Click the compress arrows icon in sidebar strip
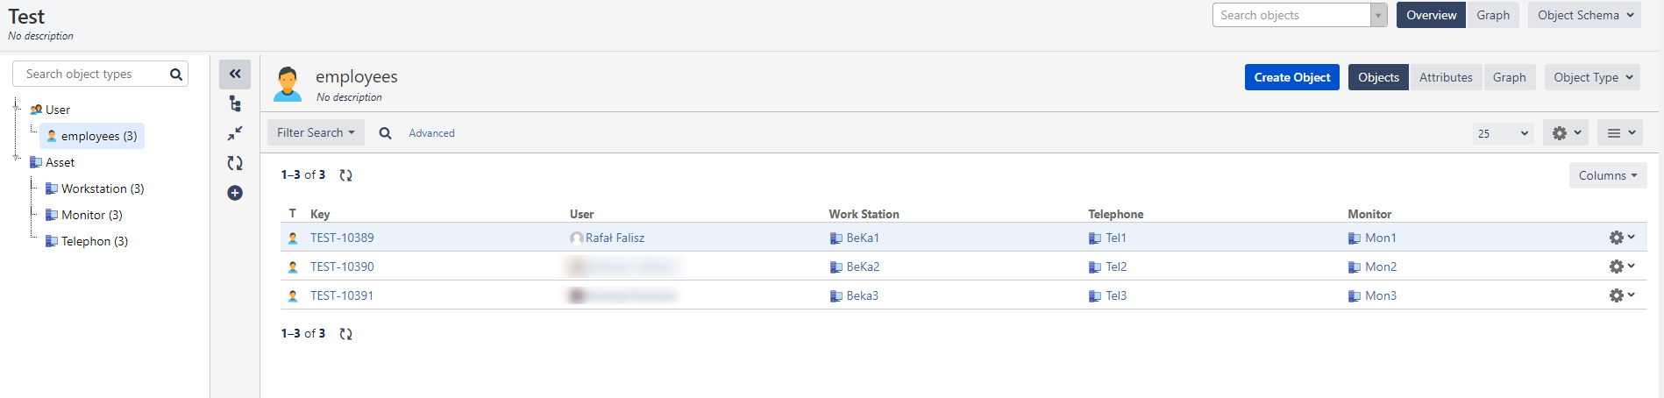The image size is (1664, 398). tap(235, 133)
